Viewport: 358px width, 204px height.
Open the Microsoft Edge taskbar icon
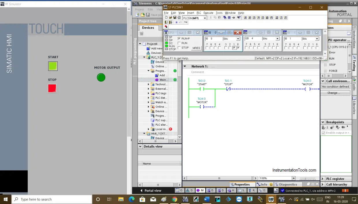(132, 199)
